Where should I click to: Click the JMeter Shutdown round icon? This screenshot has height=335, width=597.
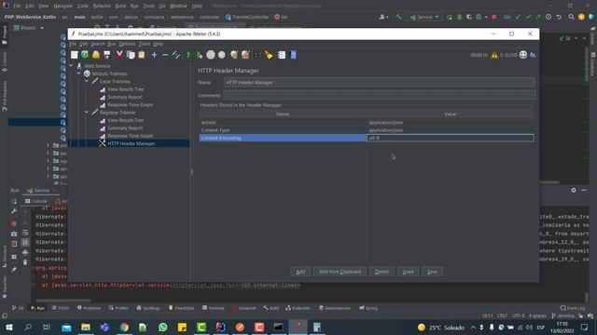[x=222, y=55]
